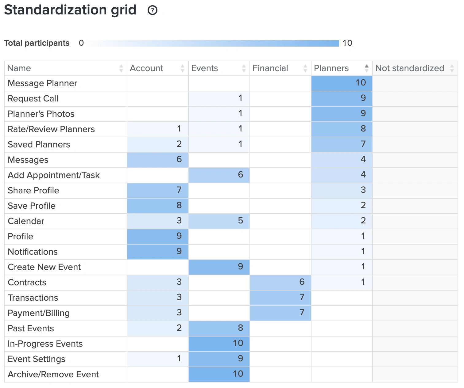Click Archive/Remove Event Events cell
The height and width of the screenshot is (388, 464).
coord(219,374)
